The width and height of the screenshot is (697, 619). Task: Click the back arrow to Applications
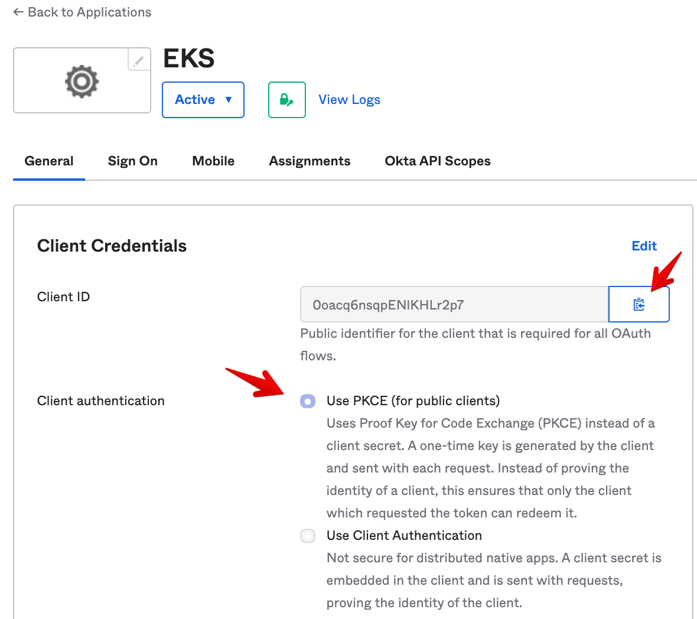pos(19,12)
